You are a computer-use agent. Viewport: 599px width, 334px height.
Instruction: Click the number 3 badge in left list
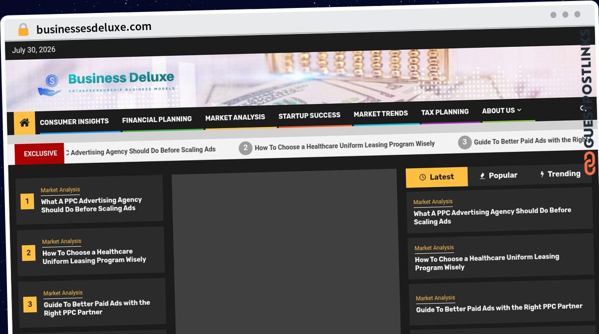(30, 305)
